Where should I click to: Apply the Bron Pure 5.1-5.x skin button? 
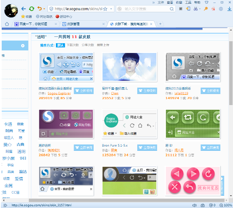(x=147, y=148)
